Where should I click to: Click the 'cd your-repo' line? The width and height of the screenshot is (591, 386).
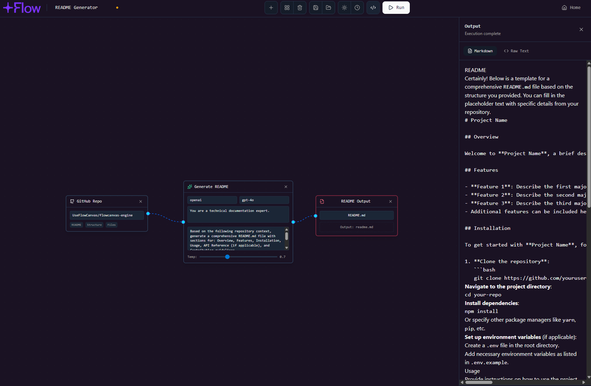(483, 295)
